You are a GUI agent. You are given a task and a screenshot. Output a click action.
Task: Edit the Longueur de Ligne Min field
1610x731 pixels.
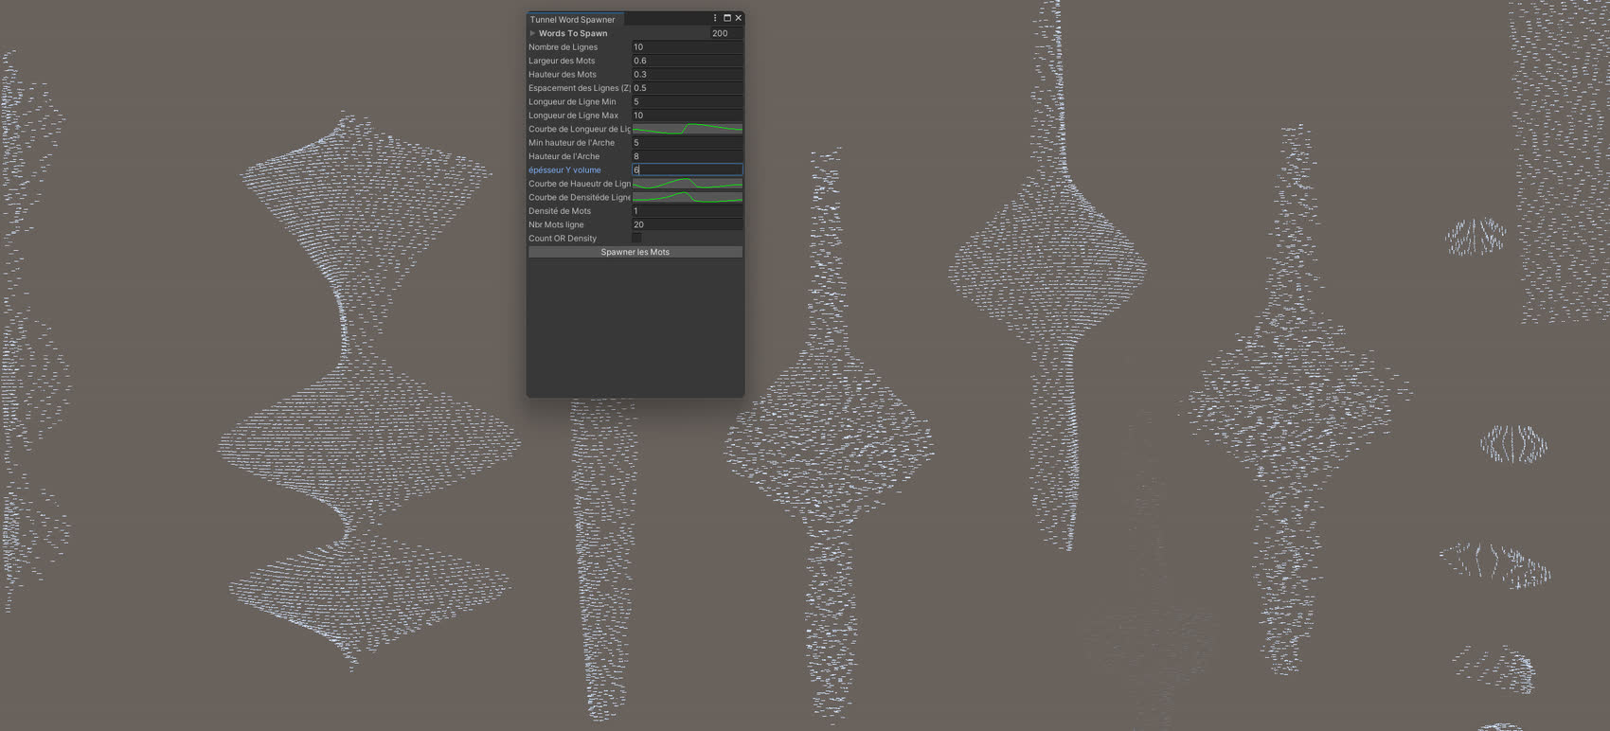[x=688, y=101]
